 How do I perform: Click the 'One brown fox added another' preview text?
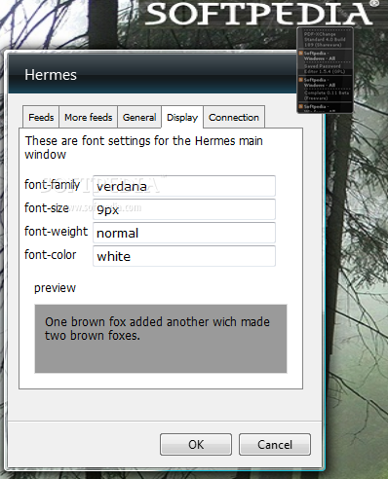[157, 328]
